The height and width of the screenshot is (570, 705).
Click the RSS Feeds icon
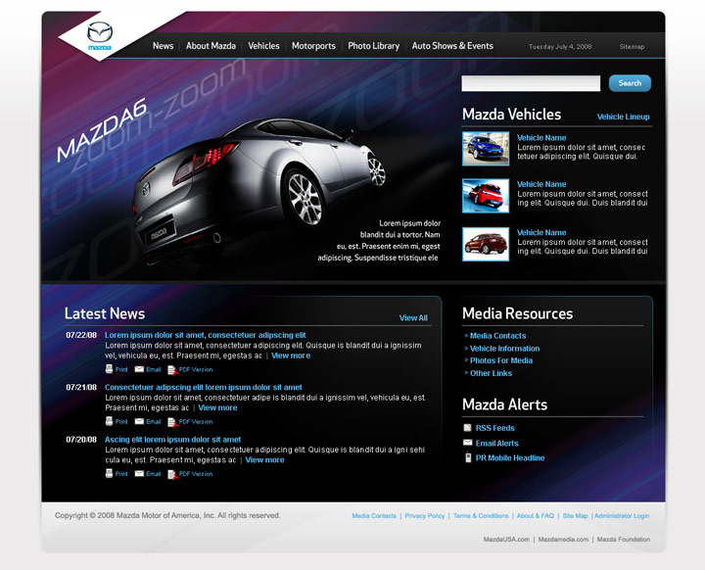coord(468,428)
